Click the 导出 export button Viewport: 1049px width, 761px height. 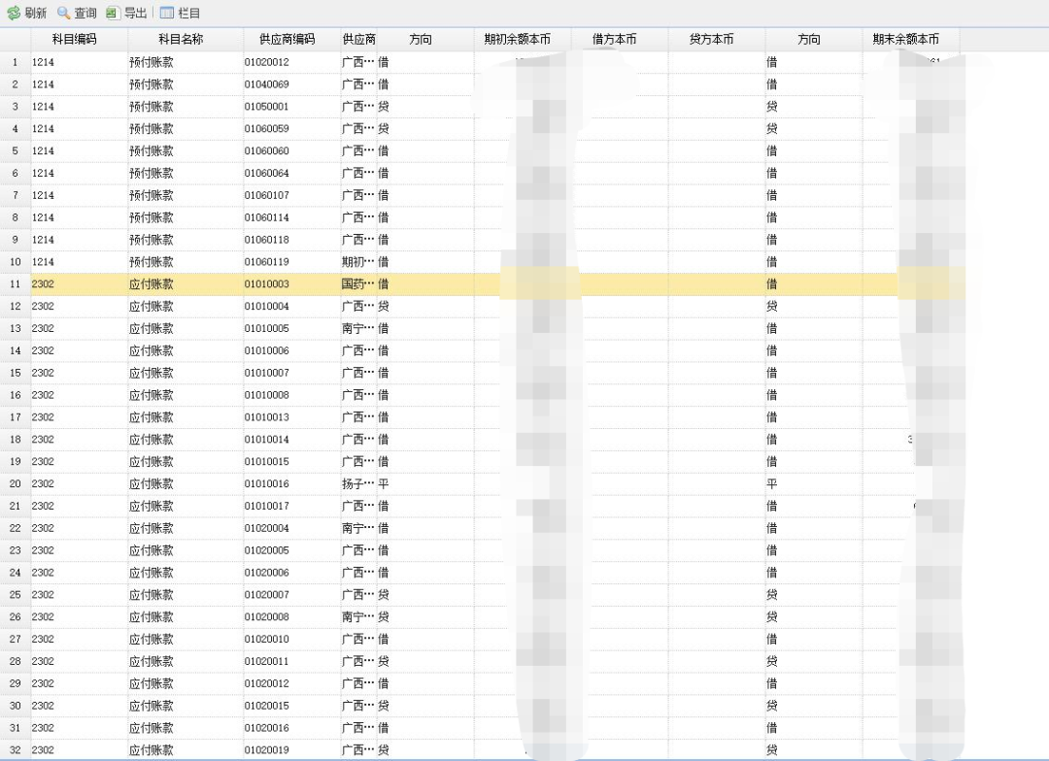coord(126,13)
